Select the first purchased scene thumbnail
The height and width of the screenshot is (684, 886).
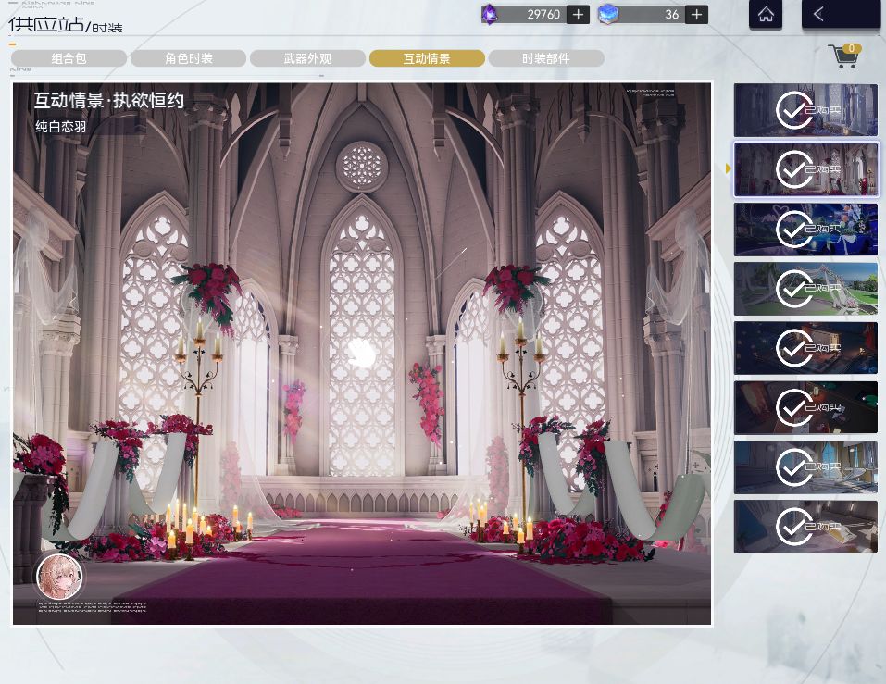[805, 110]
